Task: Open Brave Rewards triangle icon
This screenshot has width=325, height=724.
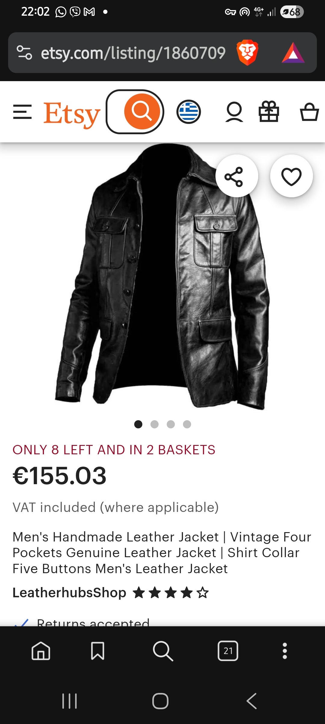Action: coord(293,53)
